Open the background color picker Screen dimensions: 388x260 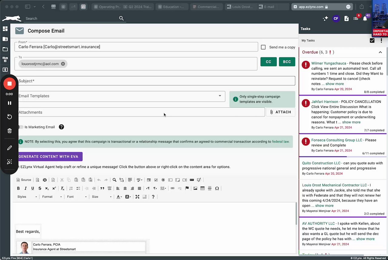[x=128, y=197]
